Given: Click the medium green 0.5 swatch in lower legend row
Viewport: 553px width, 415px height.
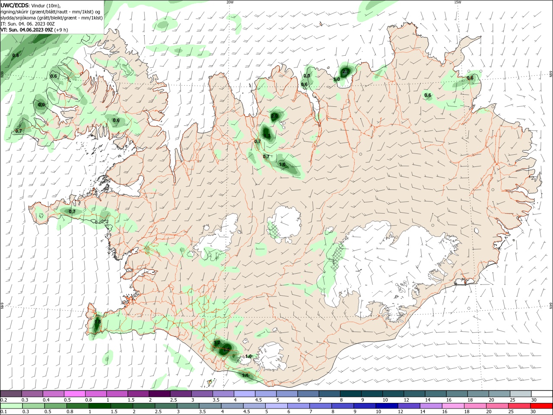Looking at the screenshot, I should click(x=55, y=406).
